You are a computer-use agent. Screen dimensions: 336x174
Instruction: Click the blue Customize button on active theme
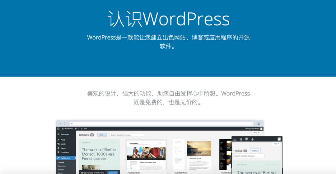(113, 173)
